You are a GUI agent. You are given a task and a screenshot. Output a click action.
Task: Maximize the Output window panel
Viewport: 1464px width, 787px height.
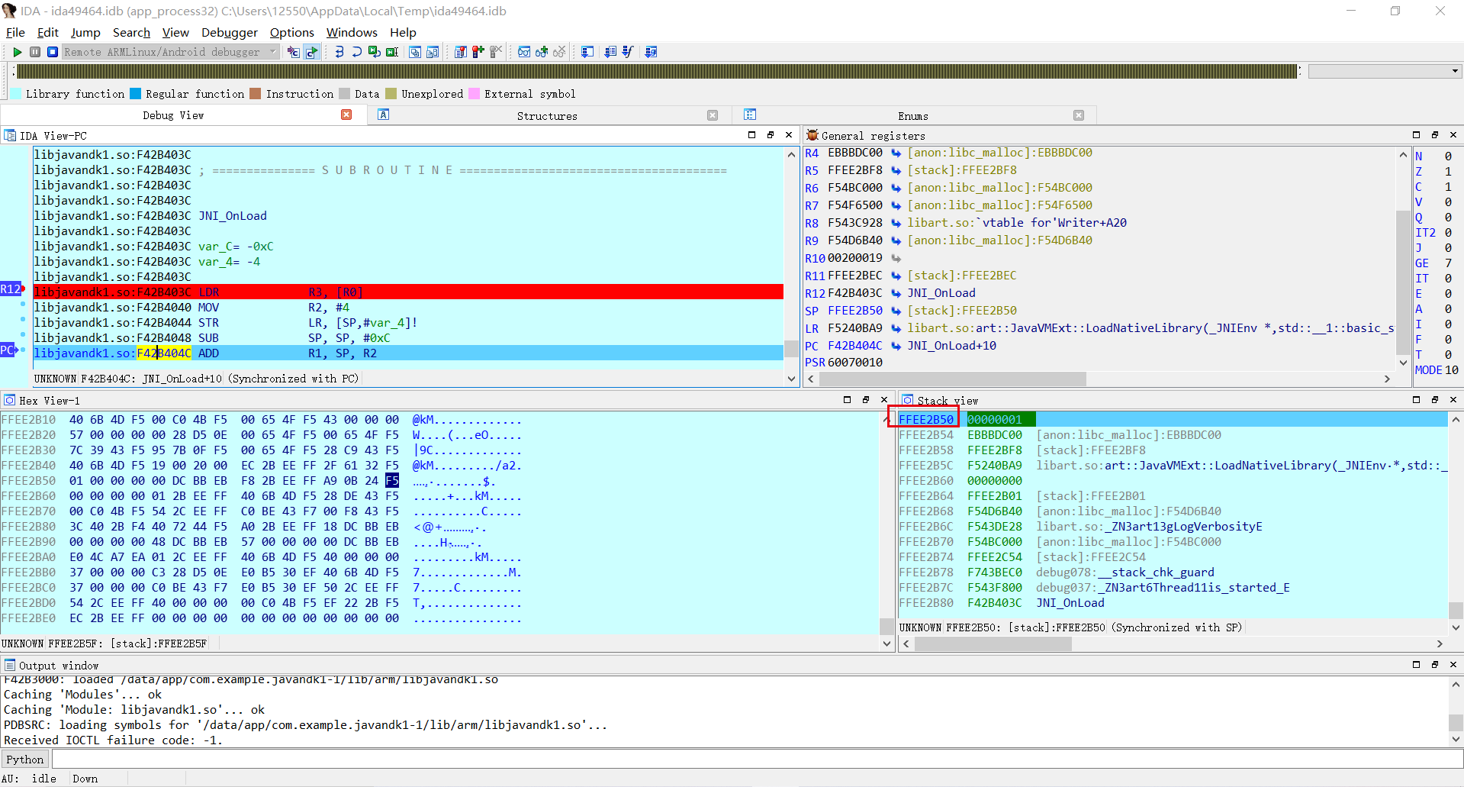click(x=1417, y=664)
